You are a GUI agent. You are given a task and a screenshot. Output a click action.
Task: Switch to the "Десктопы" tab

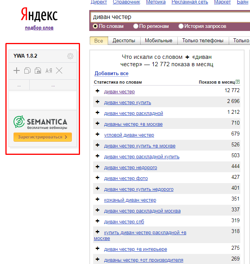pos(124,41)
